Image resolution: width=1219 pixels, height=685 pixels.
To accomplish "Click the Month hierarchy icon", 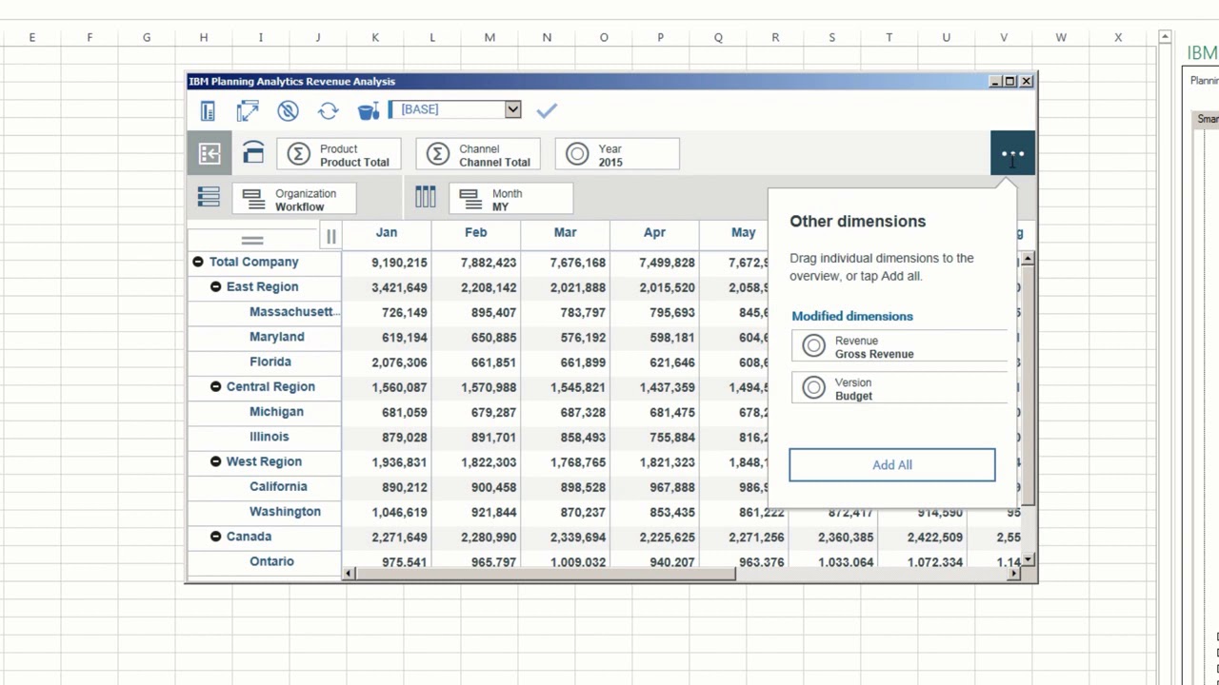I will coord(470,199).
